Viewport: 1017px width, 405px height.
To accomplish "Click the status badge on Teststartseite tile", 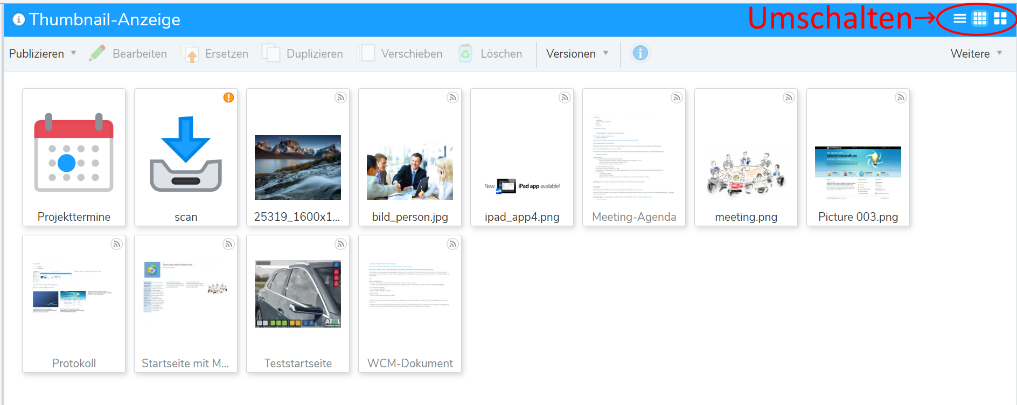I will (340, 244).
